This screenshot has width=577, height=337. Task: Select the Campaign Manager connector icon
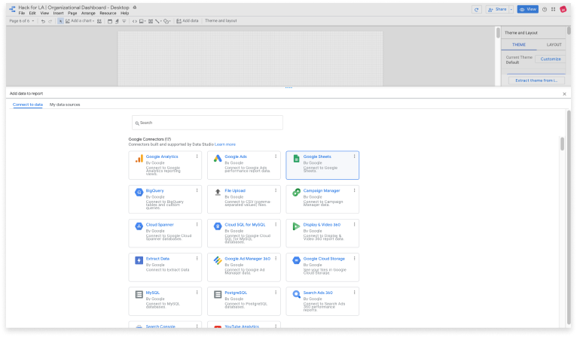pos(296,193)
